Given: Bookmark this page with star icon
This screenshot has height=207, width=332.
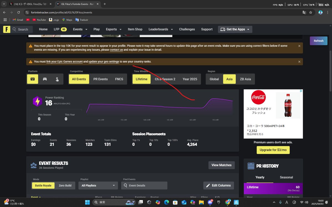Looking at the screenshot, I should [x=311, y=12].
